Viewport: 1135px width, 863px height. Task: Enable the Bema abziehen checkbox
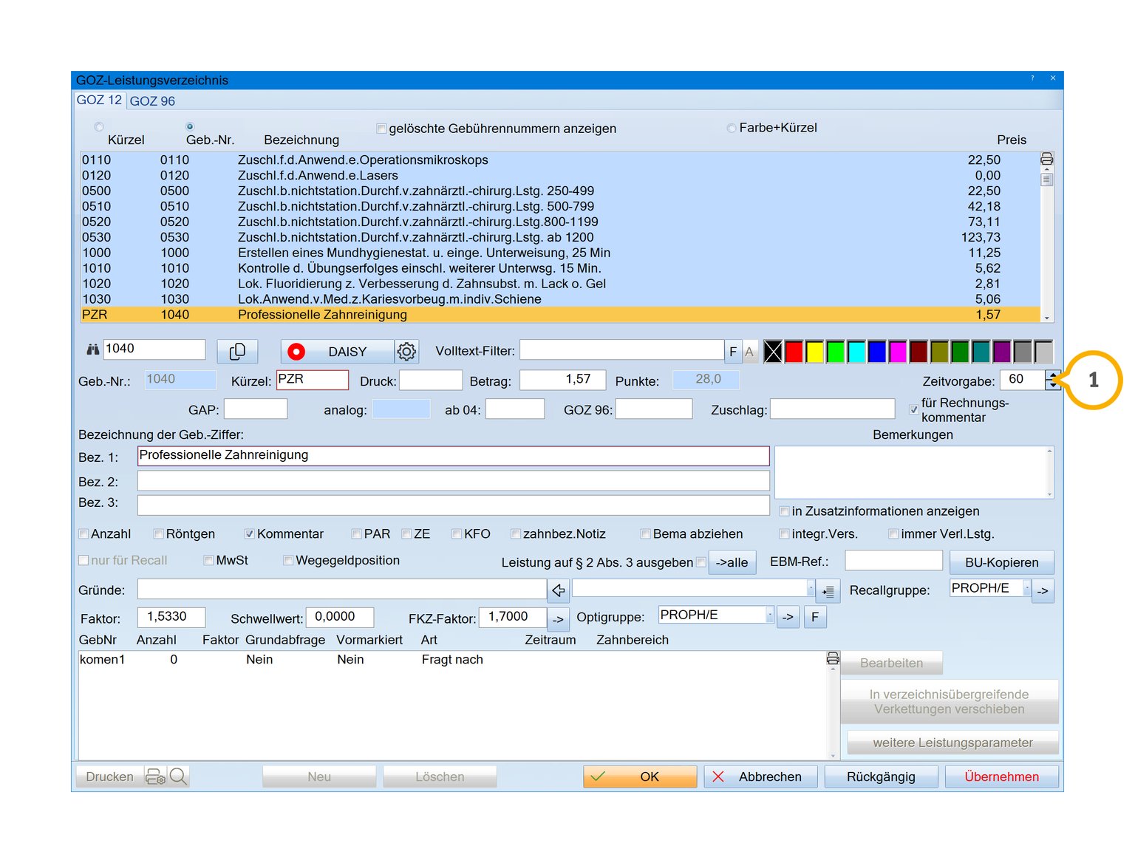645,534
